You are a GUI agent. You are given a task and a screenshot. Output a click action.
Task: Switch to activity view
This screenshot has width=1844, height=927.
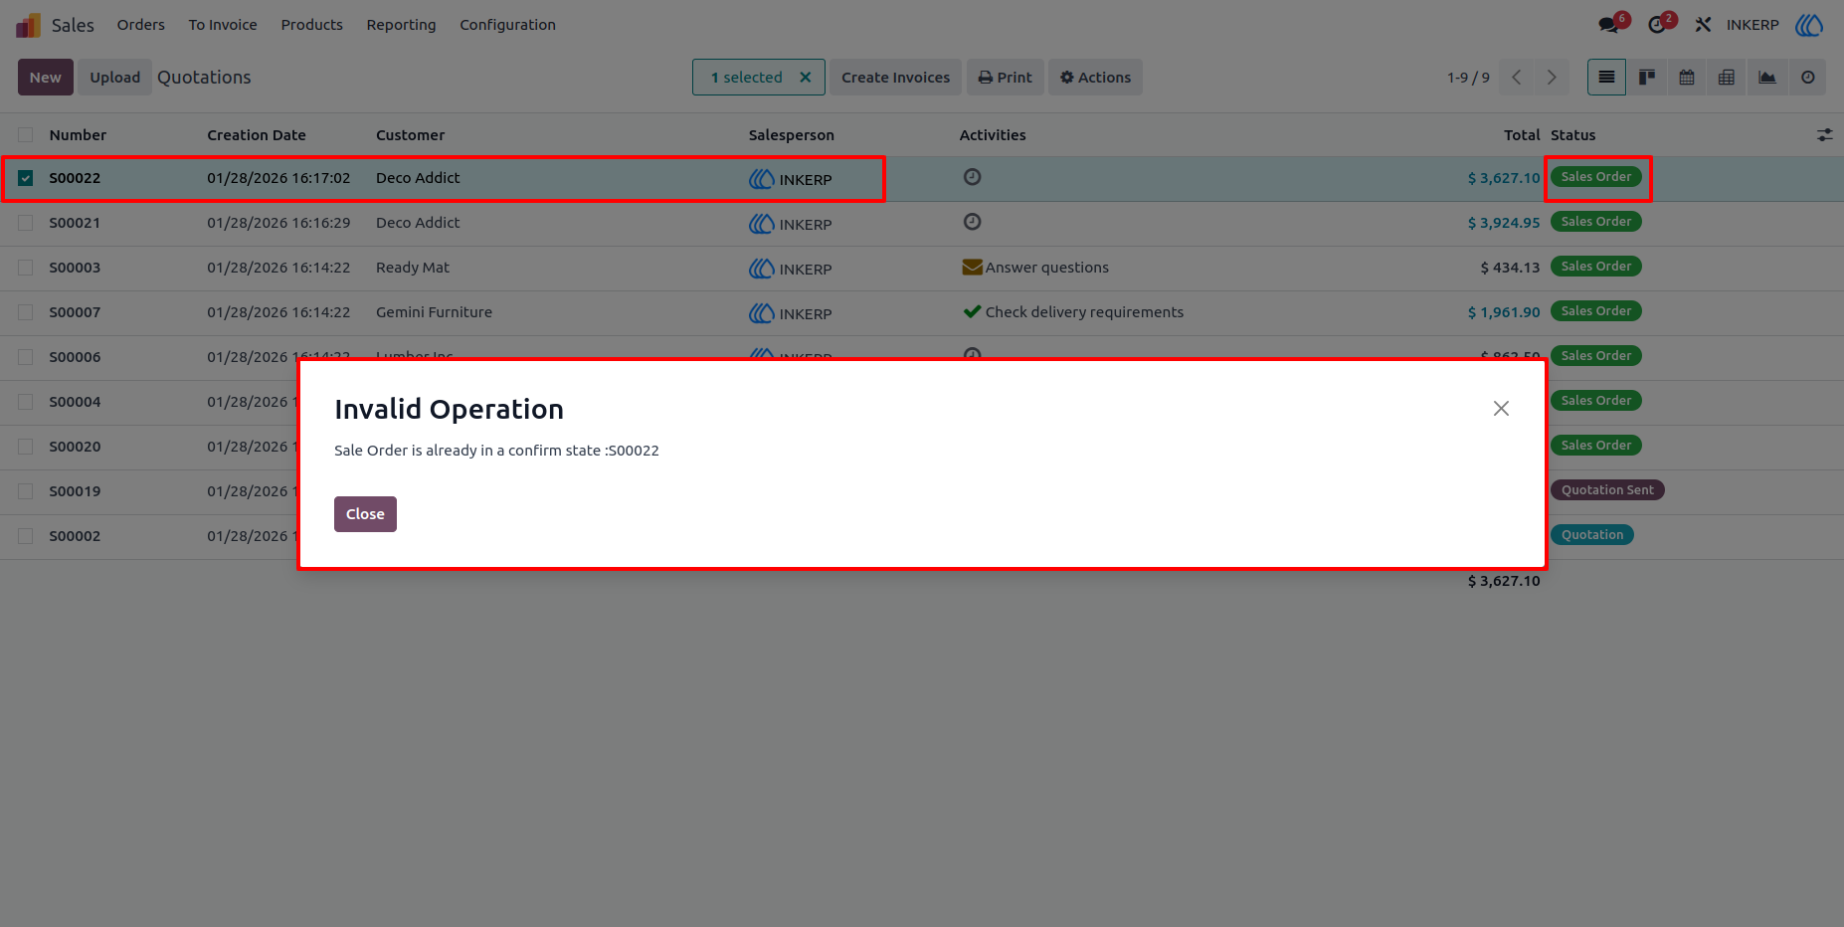click(x=1808, y=78)
